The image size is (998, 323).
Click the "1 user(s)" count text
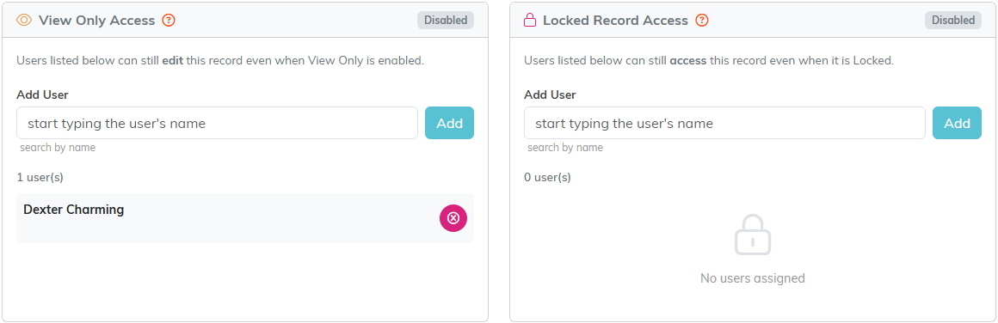(40, 178)
